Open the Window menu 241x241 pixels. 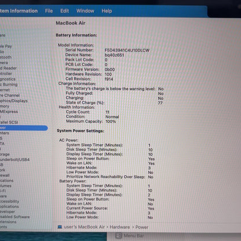tap(85, 11)
